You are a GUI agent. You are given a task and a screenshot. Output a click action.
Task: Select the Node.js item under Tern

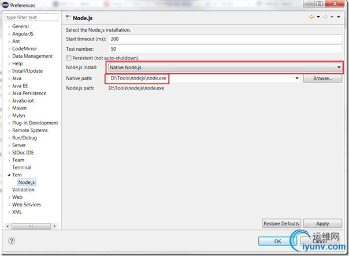tap(27, 182)
